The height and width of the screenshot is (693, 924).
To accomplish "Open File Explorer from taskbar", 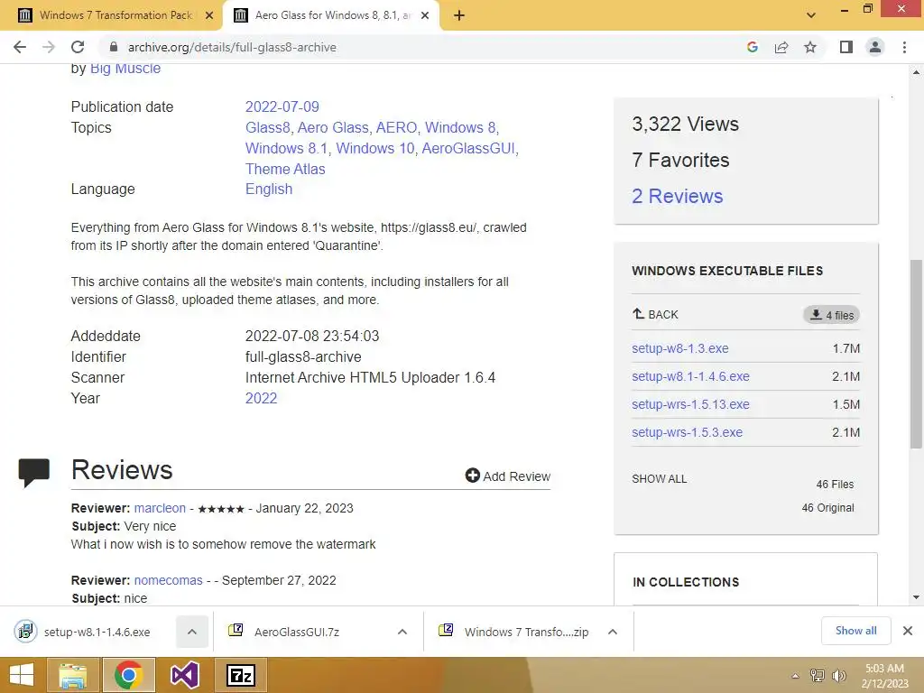I will pos(72,675).
